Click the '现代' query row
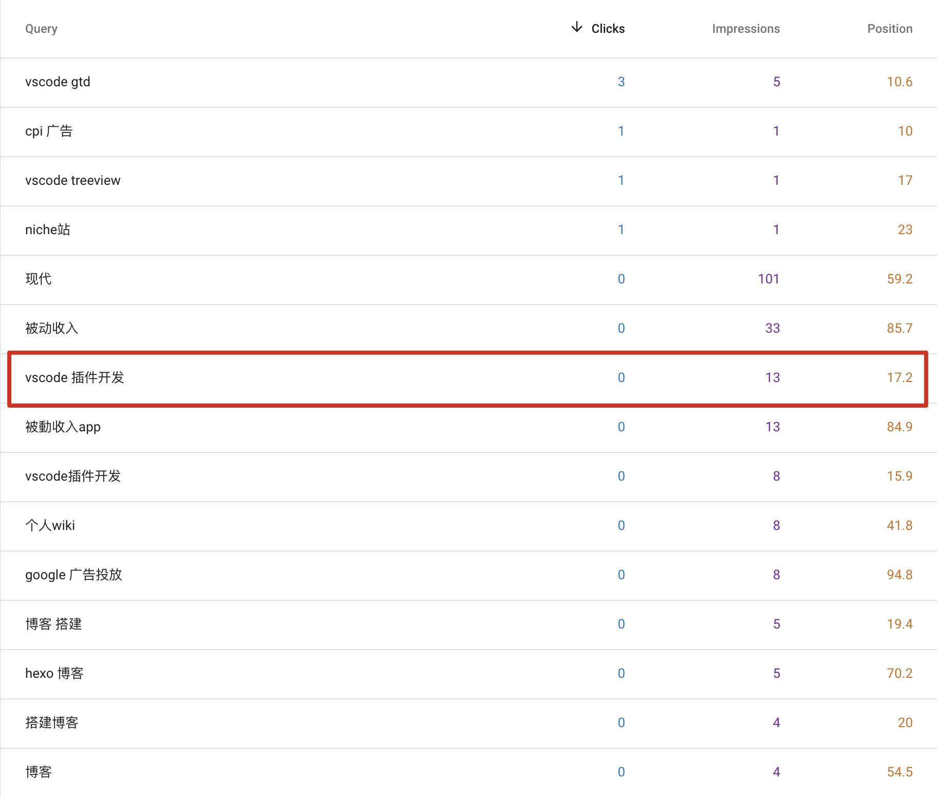This screenshot has width=937, height=797. click(x=39, y=279)
